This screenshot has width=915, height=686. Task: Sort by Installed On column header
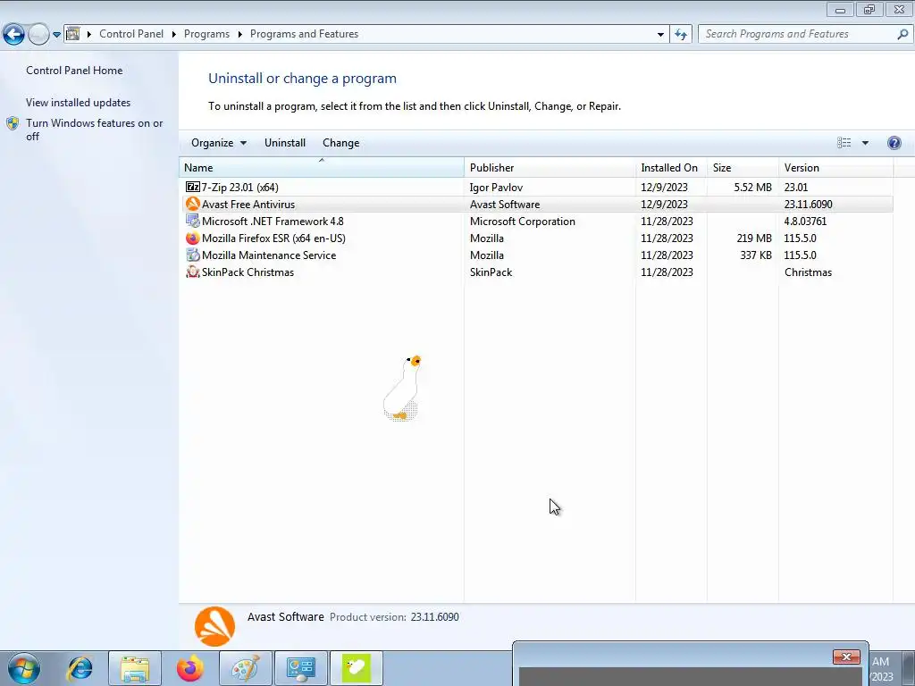[x=671, y=167]
